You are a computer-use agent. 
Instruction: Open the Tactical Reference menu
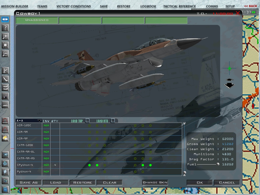point(180,6)
